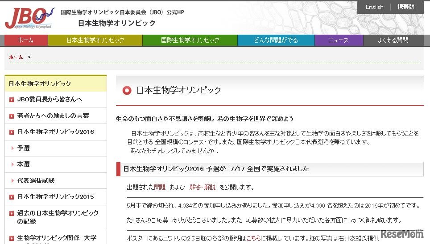
Task: Click the red arrow icon beside 生物学オリンピック関係
Action: [12, 239]
